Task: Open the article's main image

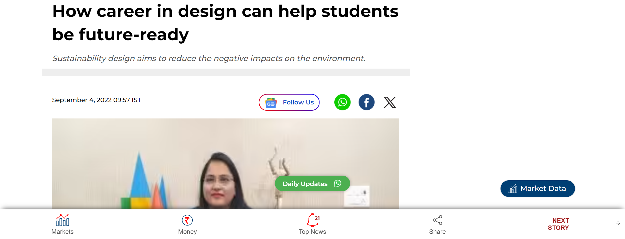Action: [x=226, y=164]
